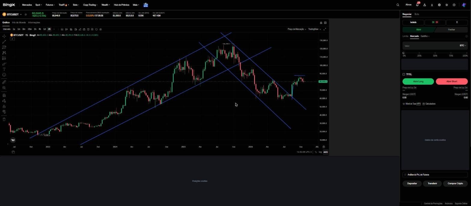Select the long position forecast tool
Viewport: 471px width, 206px height.
4,58
